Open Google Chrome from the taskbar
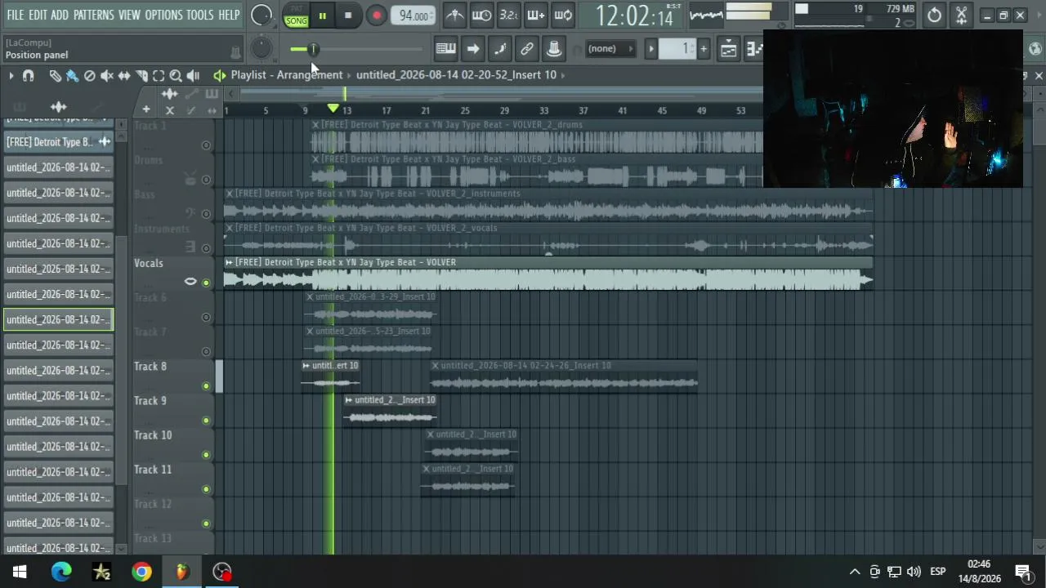Screen dimensions: 1046x588 point(142,572)
